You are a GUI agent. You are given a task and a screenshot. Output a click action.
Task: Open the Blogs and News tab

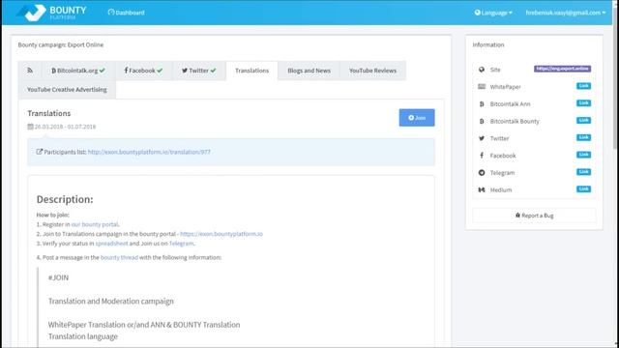pyautogui.click(x=309, y=71)
